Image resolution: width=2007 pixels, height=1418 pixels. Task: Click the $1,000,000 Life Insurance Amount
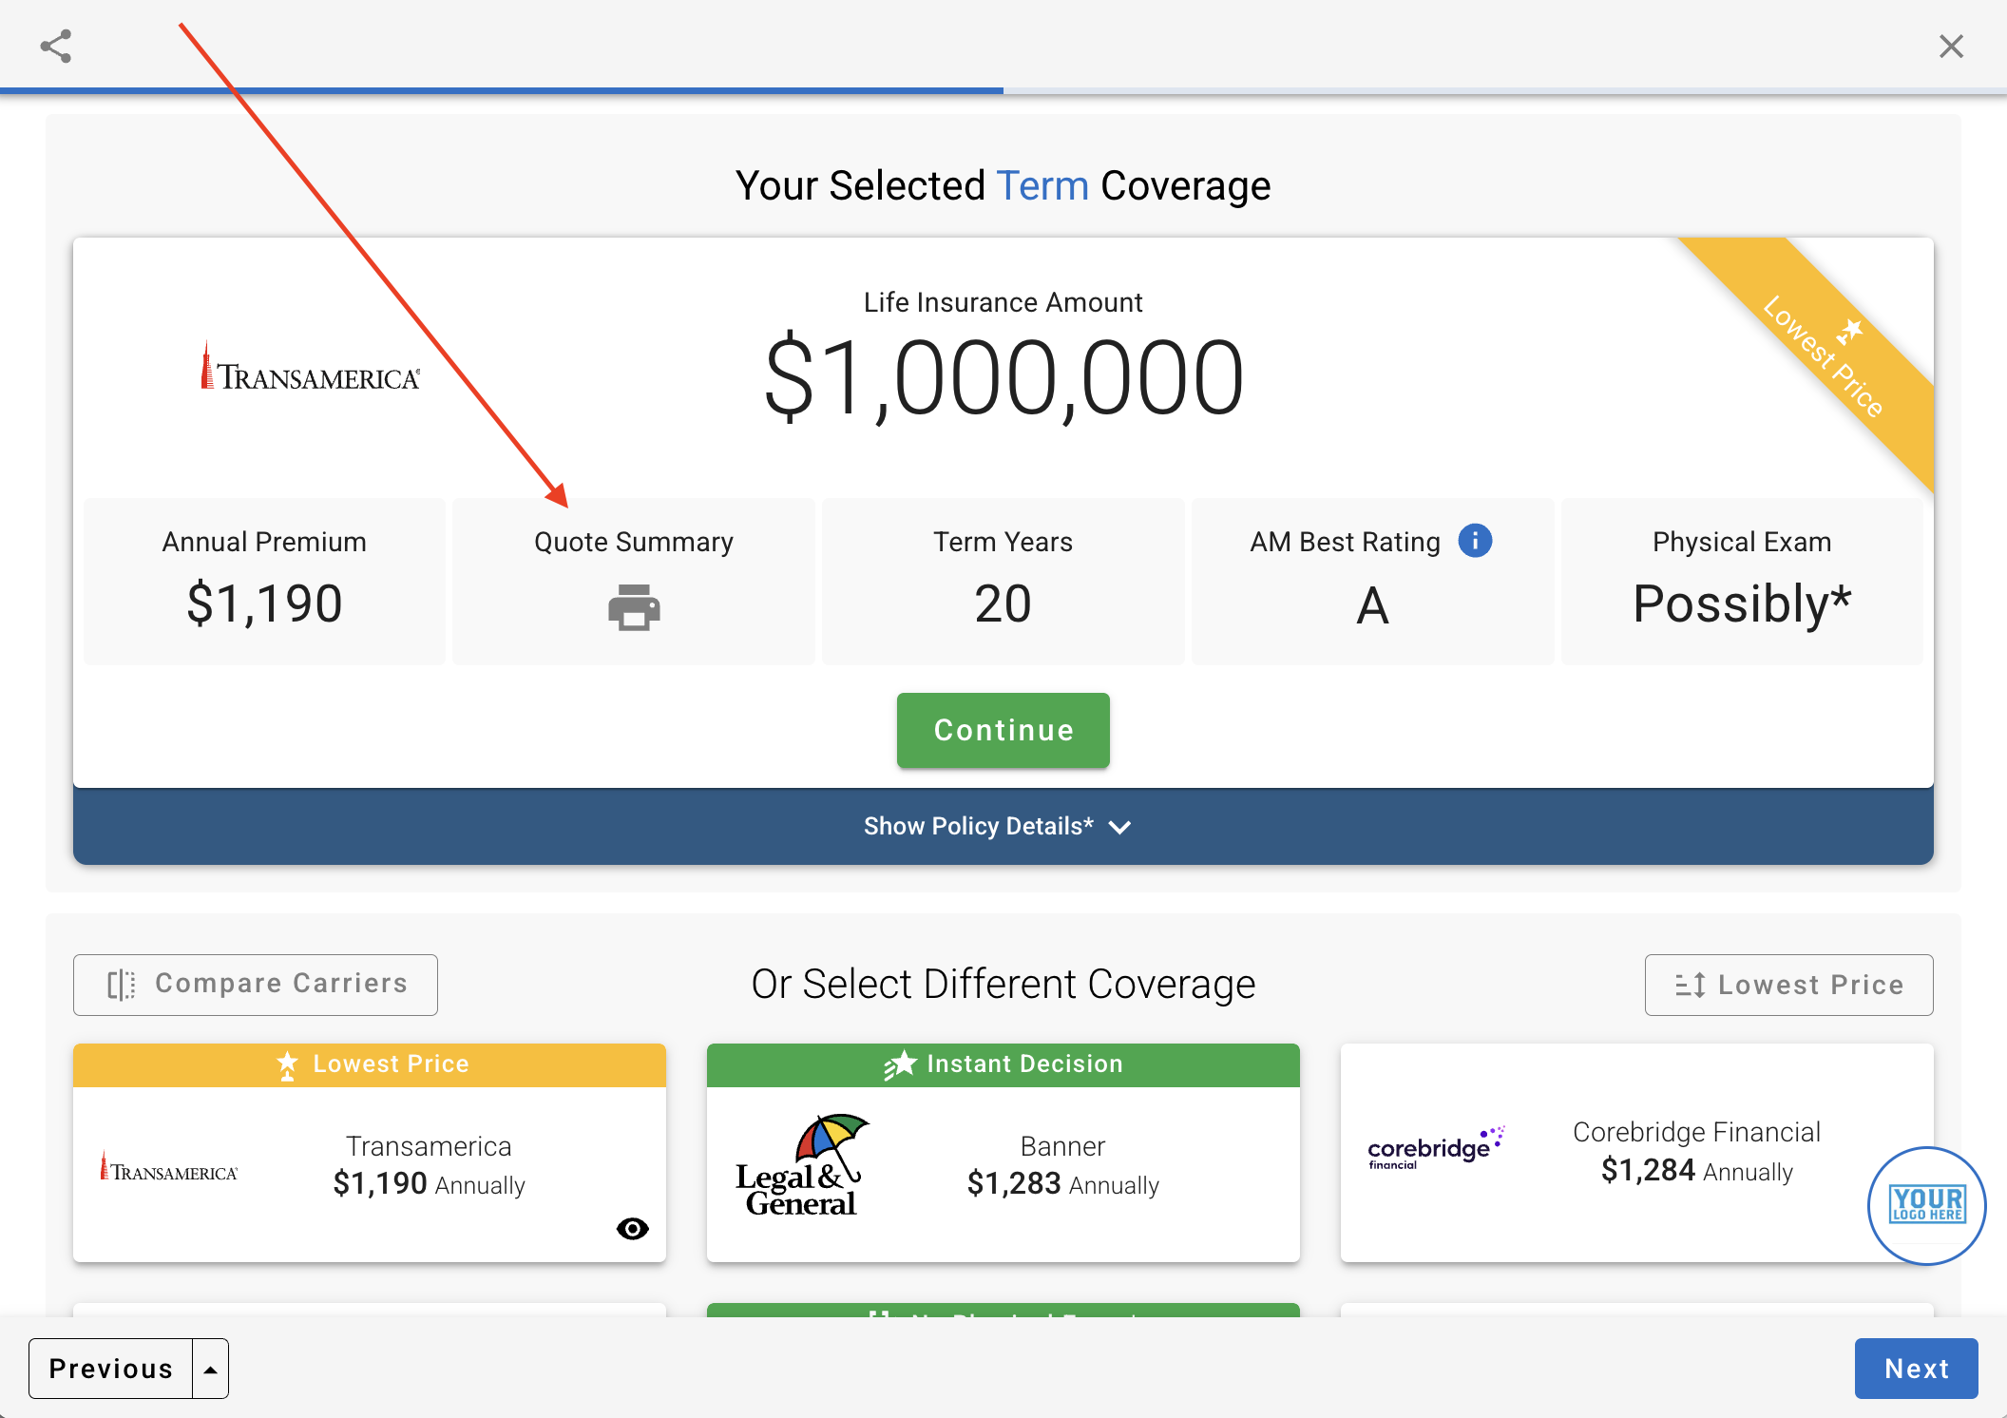click(x=1003, y=378)
